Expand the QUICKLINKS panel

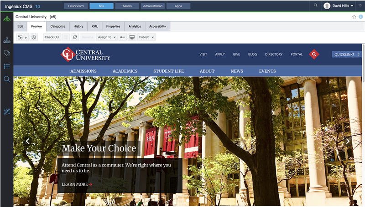click(347, 55)
